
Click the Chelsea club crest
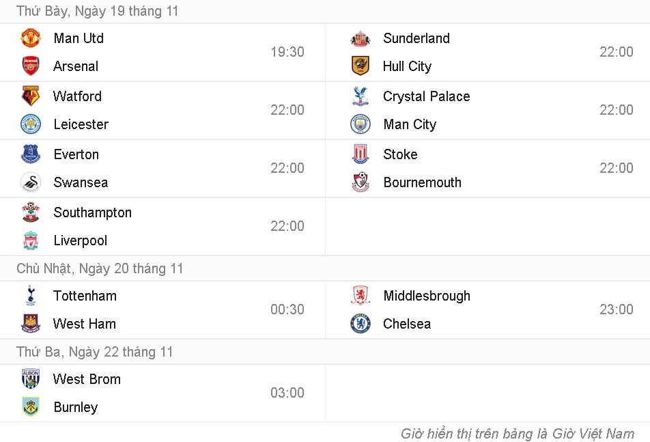tap(360, 324)
